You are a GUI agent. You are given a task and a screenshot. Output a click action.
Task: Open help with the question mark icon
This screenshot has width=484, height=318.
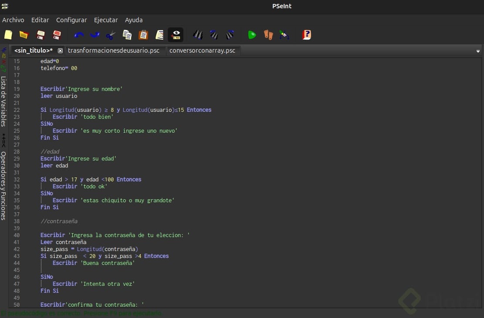point(307,35)
